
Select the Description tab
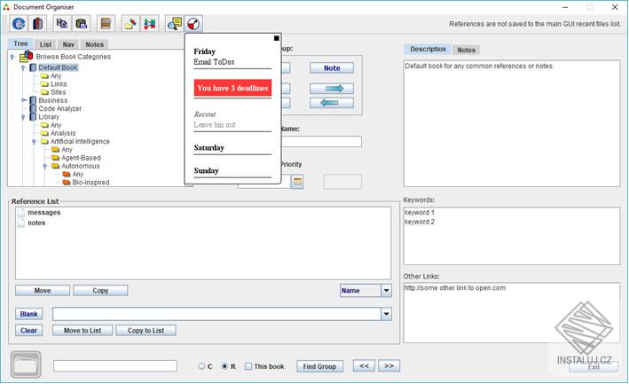point(428,49)
